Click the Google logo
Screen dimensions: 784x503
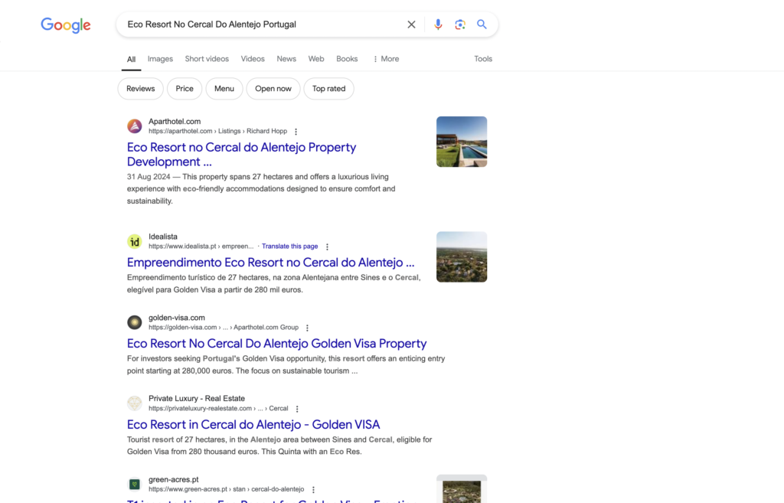click(66, 25)
